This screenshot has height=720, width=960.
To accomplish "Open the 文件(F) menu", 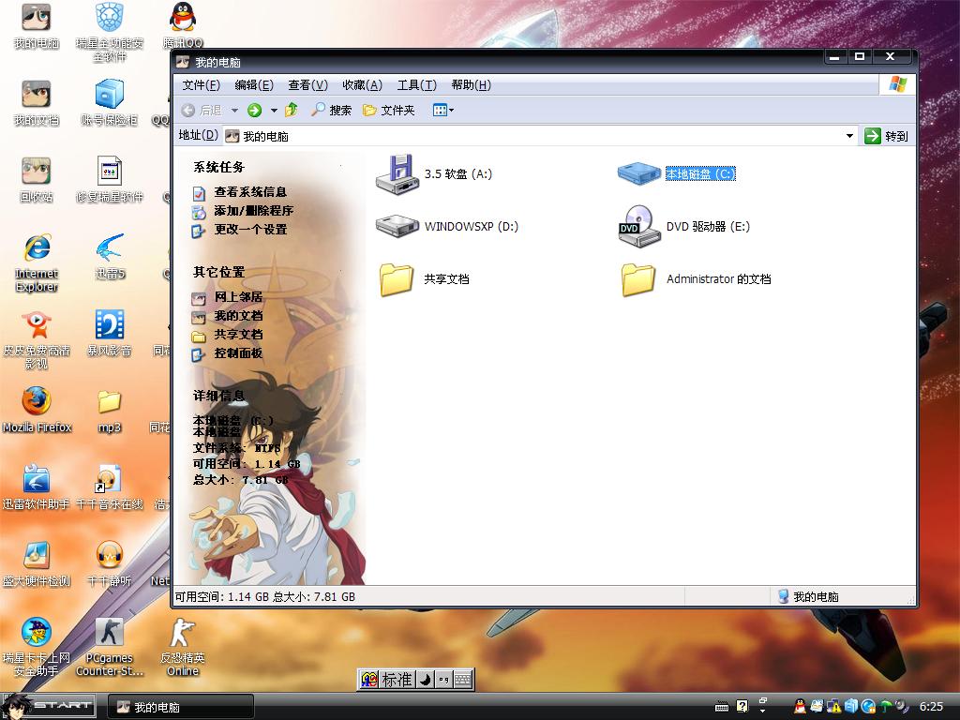I will pos(201,85).
